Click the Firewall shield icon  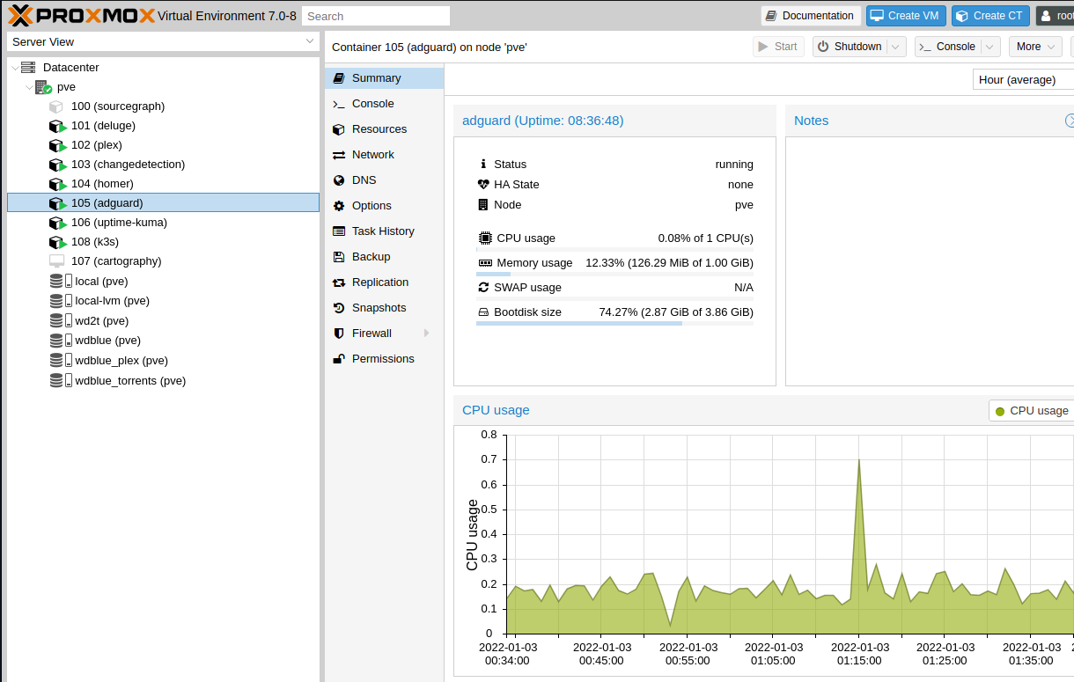pos(338,334)
